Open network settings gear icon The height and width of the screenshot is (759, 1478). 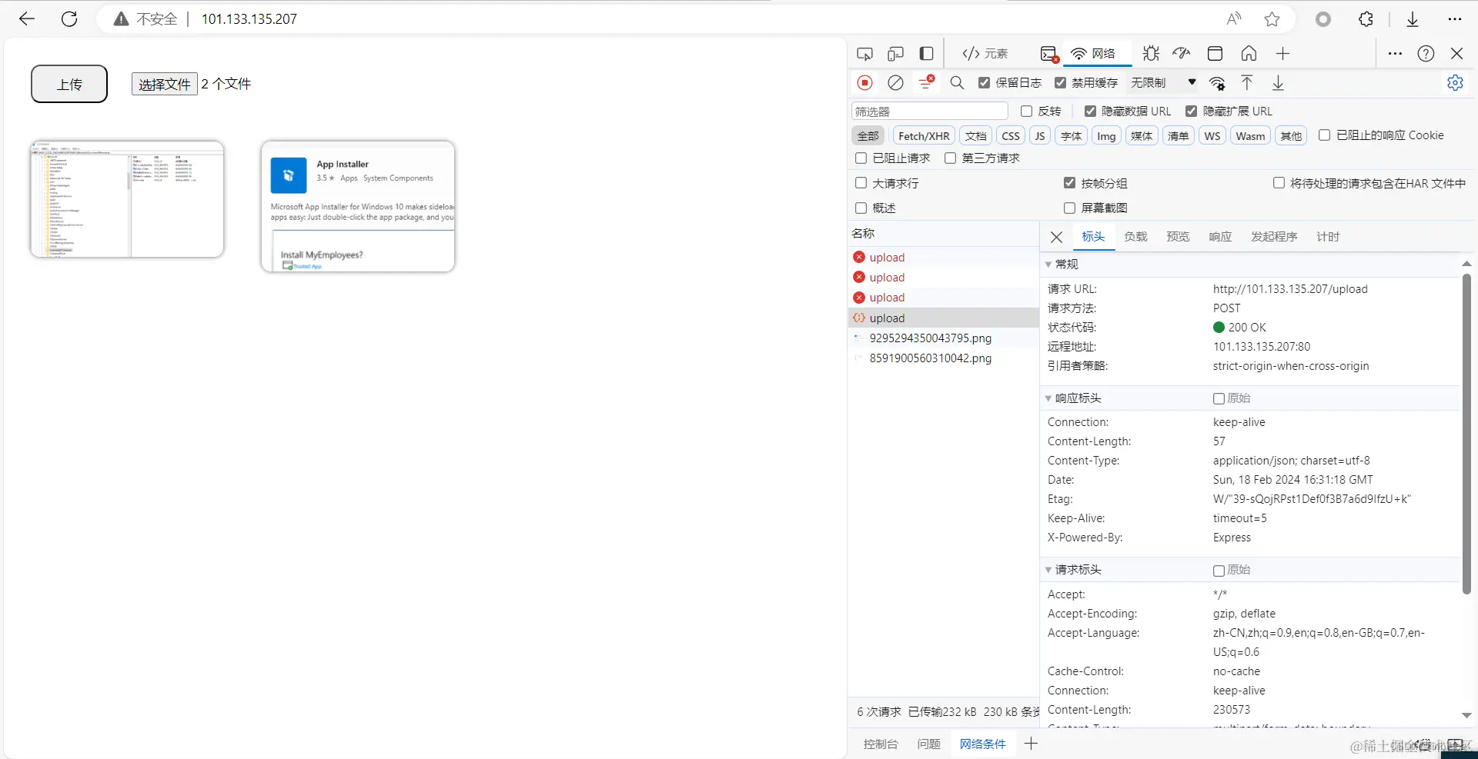pos(1455,82)
